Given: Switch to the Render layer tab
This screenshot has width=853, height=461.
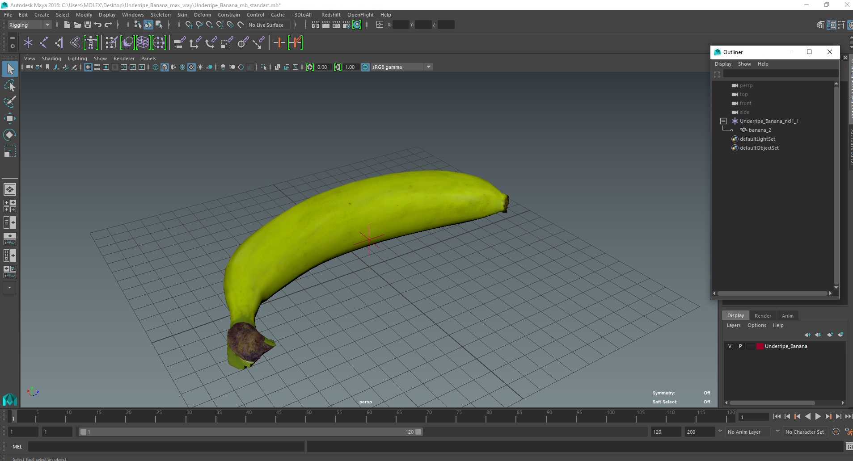Looking at the screenshot, I should [763, 315].
